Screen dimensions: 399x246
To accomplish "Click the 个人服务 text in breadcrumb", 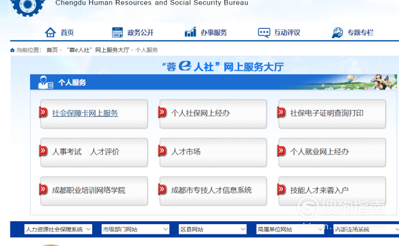I will [146, 50].
